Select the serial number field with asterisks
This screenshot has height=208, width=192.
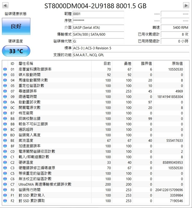point(98,21)
